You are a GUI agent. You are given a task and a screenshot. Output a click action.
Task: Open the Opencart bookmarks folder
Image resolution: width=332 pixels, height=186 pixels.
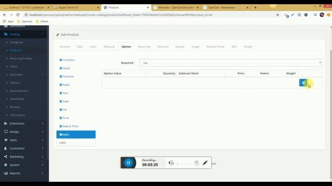tap(24, 21)
